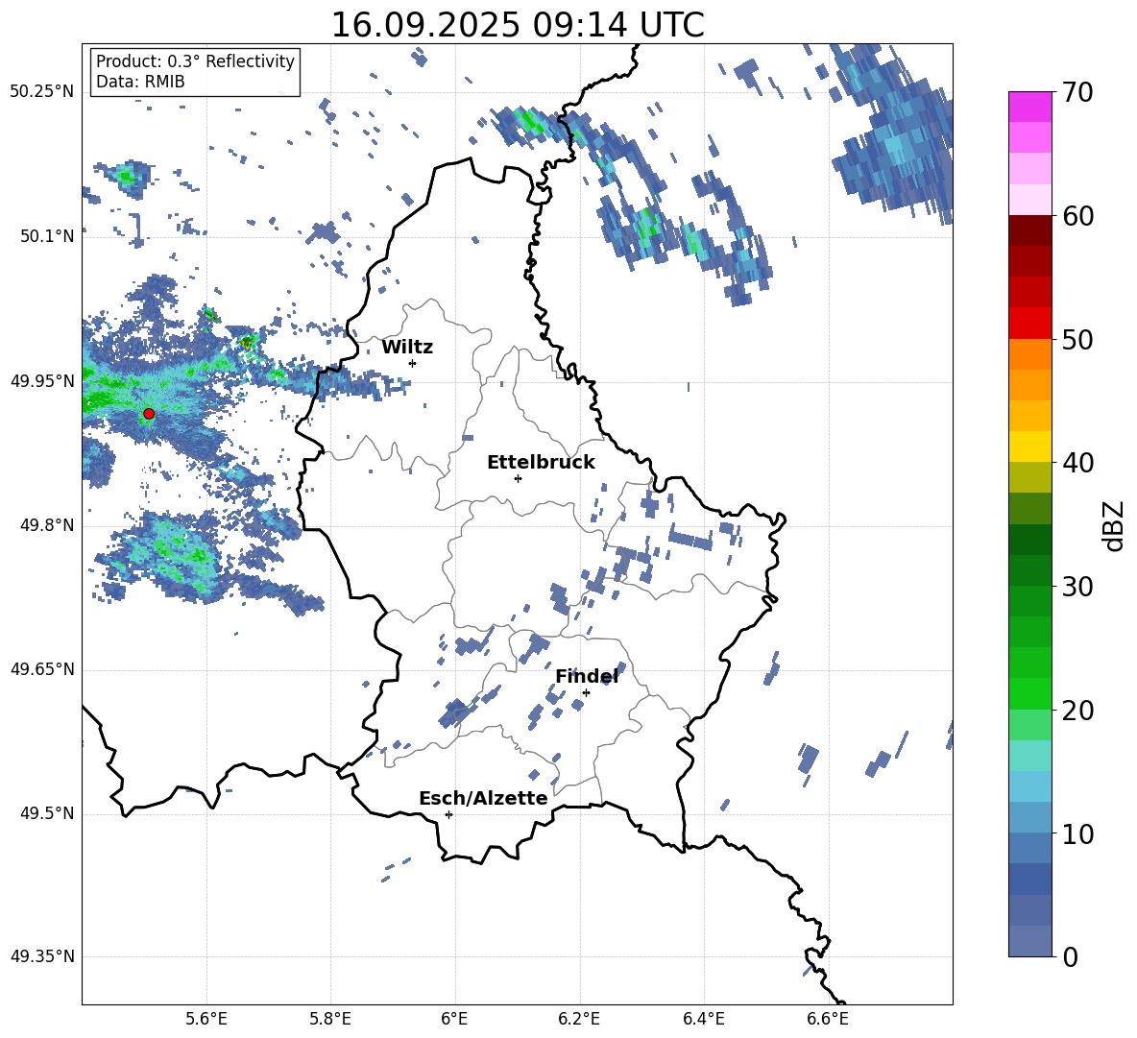
Task: Click the 49.5°N latitude label
Action: pos(47,813)
